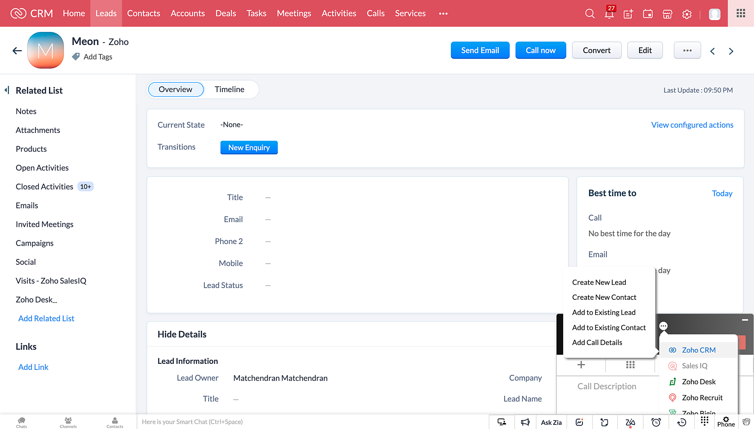
Task: Click the plus icon in call panel
Action: coord(581,365)
